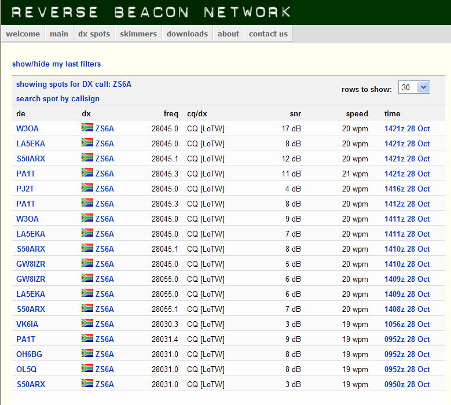Click ZS6A callsign in the VK6IA row
Screen dimensions: 451x405
(x=105, y=324)
